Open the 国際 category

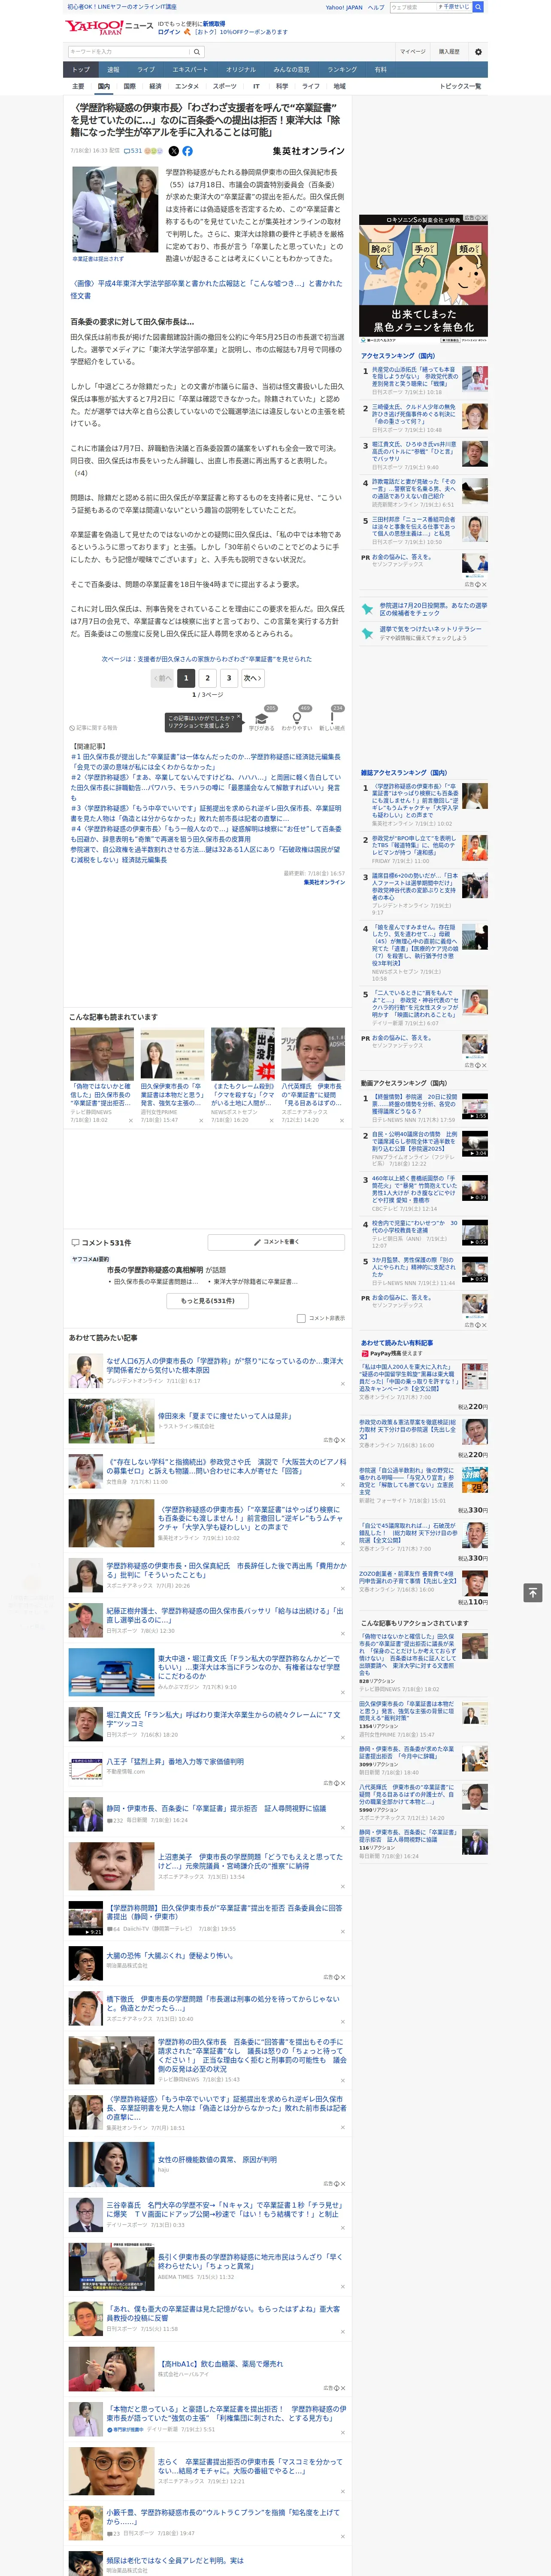129,86
